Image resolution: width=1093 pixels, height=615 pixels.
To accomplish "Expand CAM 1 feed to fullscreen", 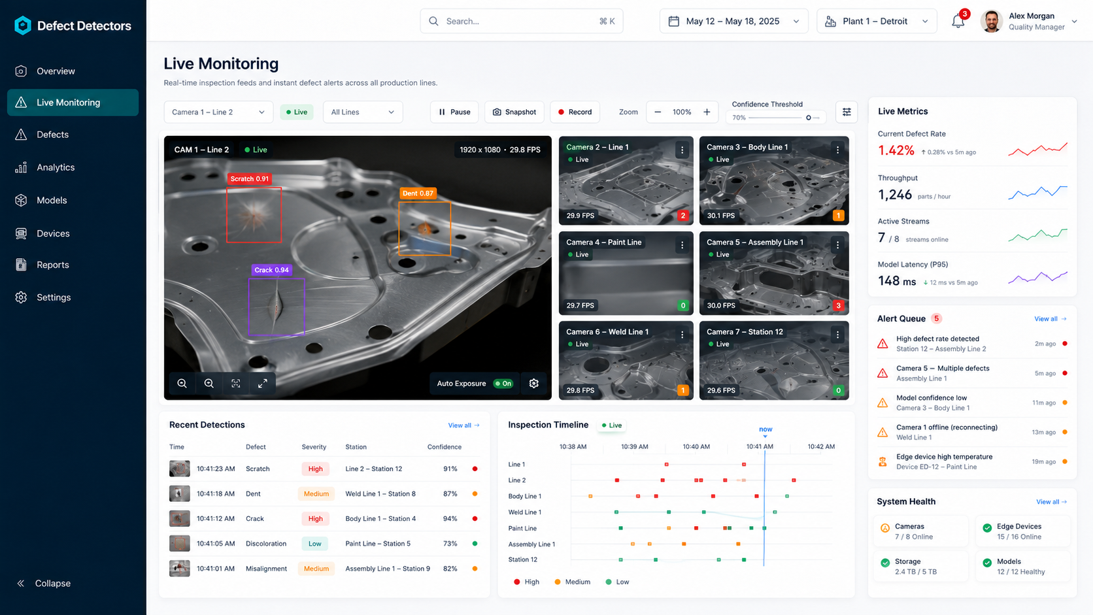I will click(262, 384).
